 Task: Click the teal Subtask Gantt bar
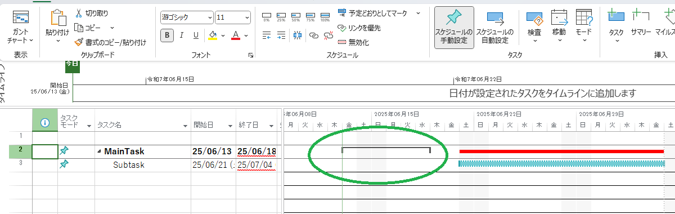[x=561, y=163]
